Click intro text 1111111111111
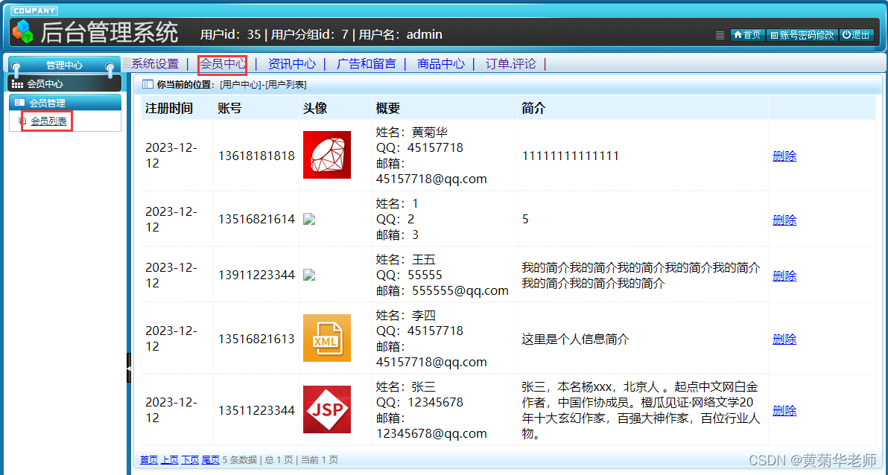The width and height of the screenshot is (888, 475). click(x=571, y=156)
